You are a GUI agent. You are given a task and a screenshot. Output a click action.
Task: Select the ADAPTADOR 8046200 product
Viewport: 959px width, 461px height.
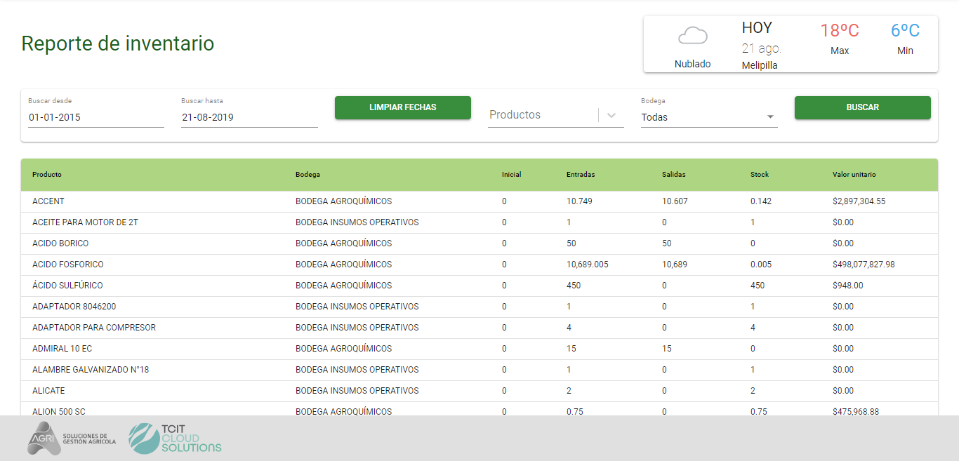(74, 307)
